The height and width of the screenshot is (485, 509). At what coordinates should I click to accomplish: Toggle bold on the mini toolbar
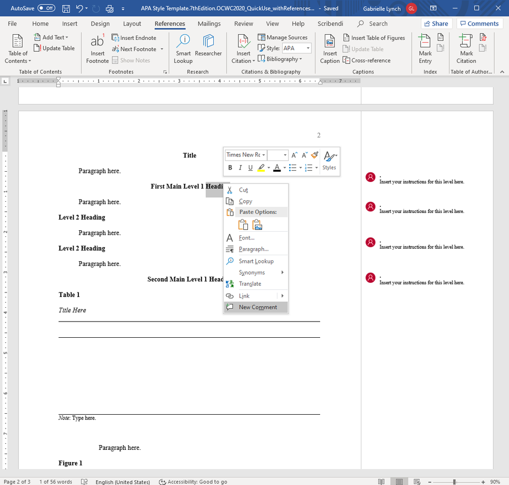pyautogui.click(x=230, y=168)
